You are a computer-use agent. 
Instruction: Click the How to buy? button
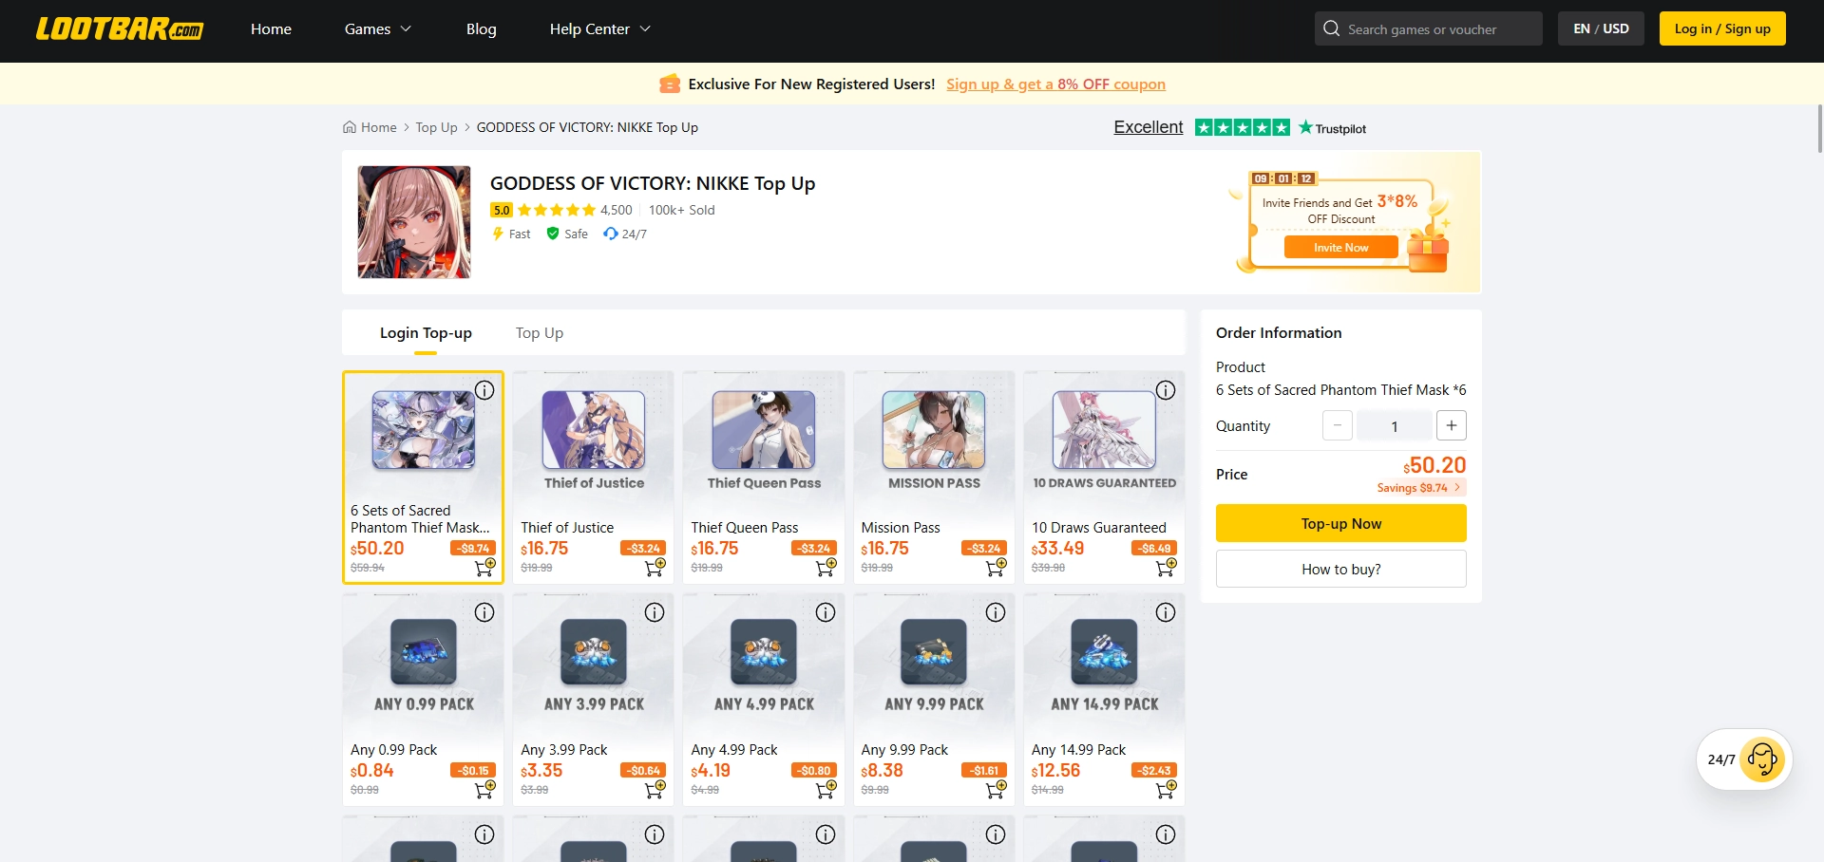[1341, 569]
